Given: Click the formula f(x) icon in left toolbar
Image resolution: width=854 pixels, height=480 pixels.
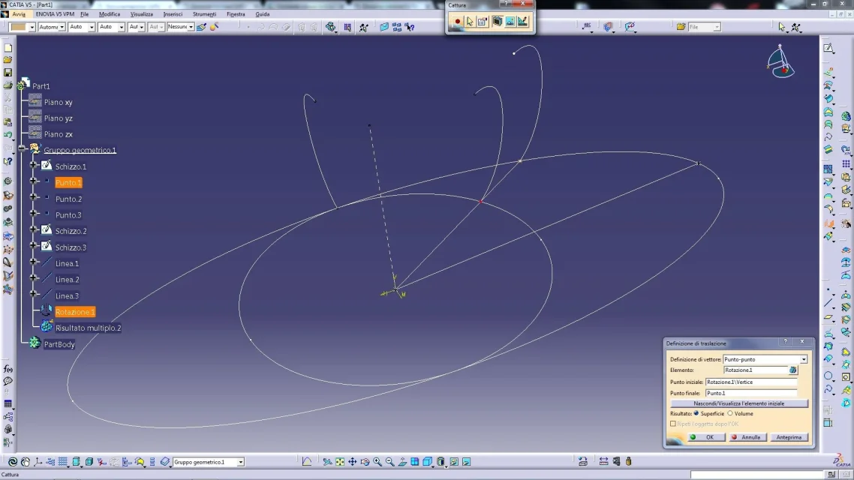Looking at the screenshot, I should [8, 369].
